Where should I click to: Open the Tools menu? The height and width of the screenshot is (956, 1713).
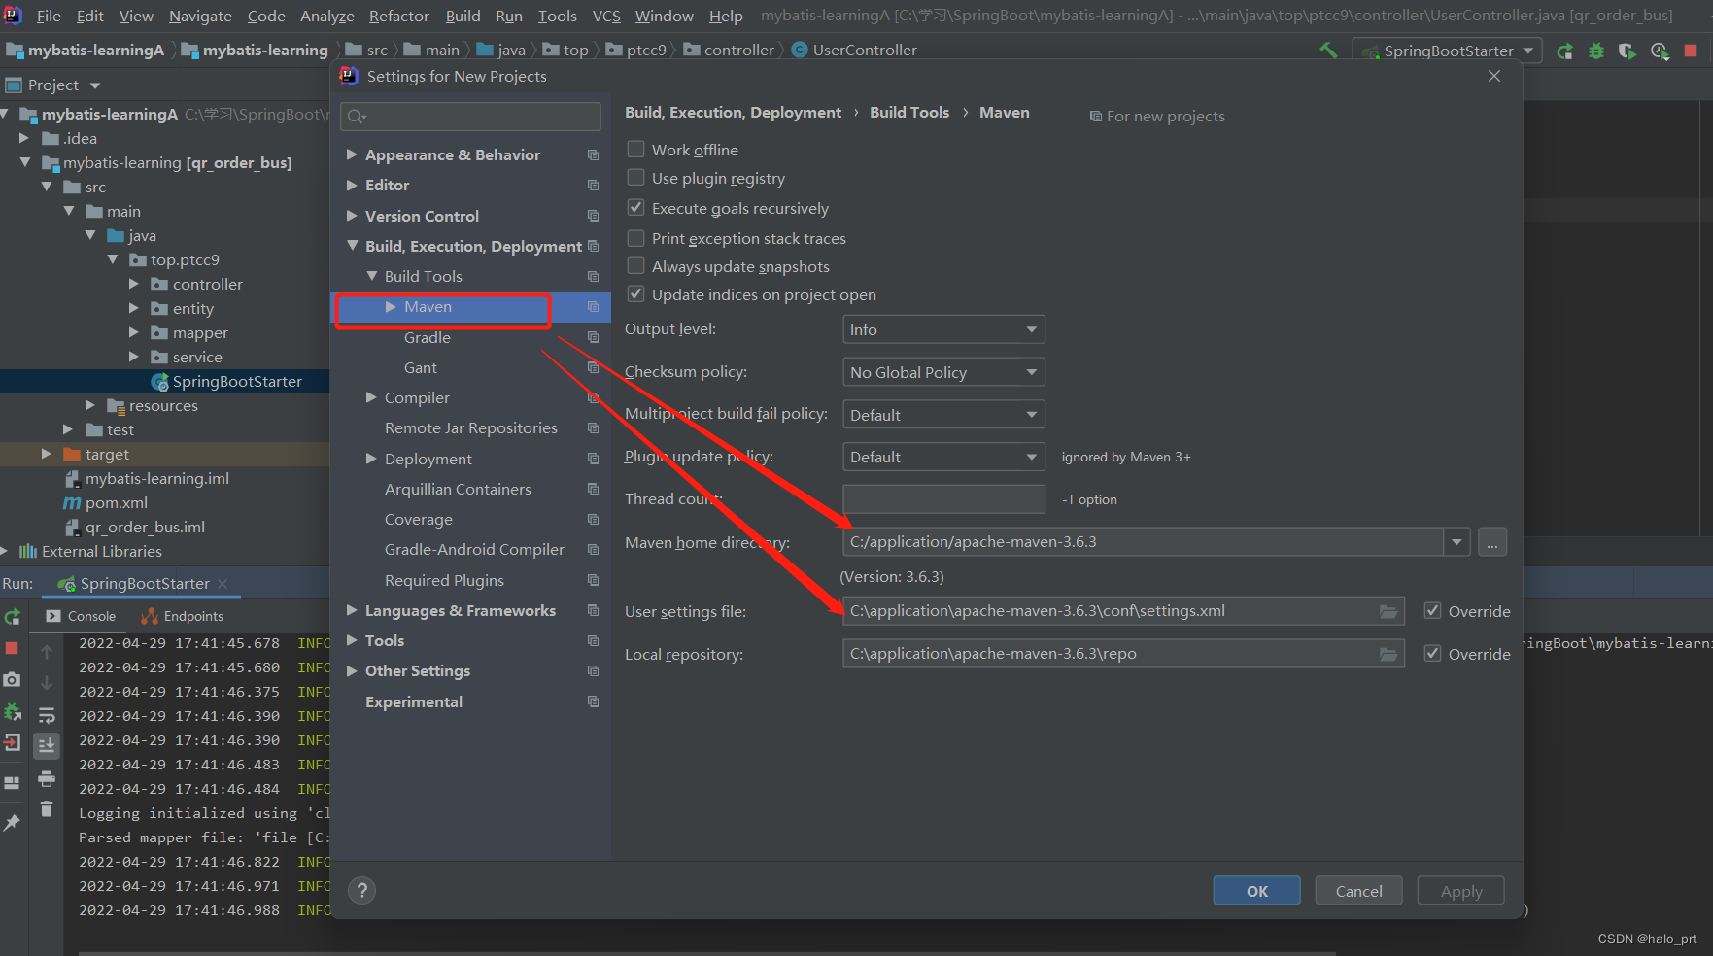tap(557, 16)
